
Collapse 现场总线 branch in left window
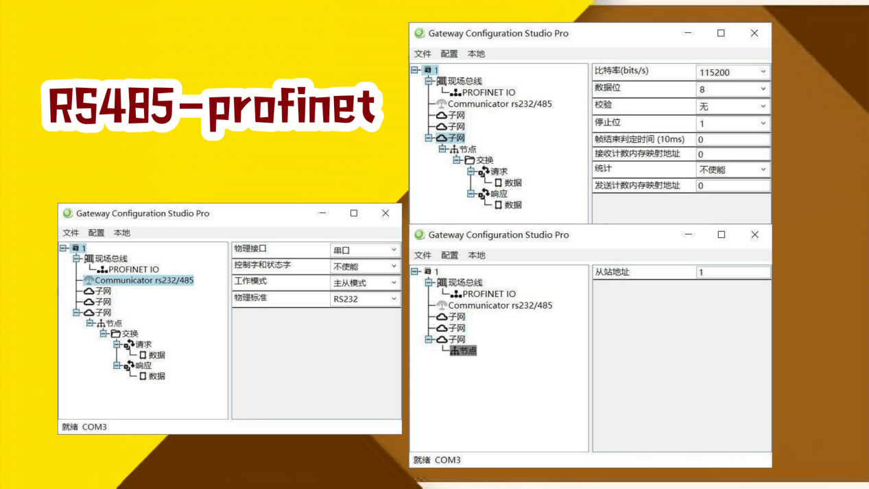tap(77, 259)
